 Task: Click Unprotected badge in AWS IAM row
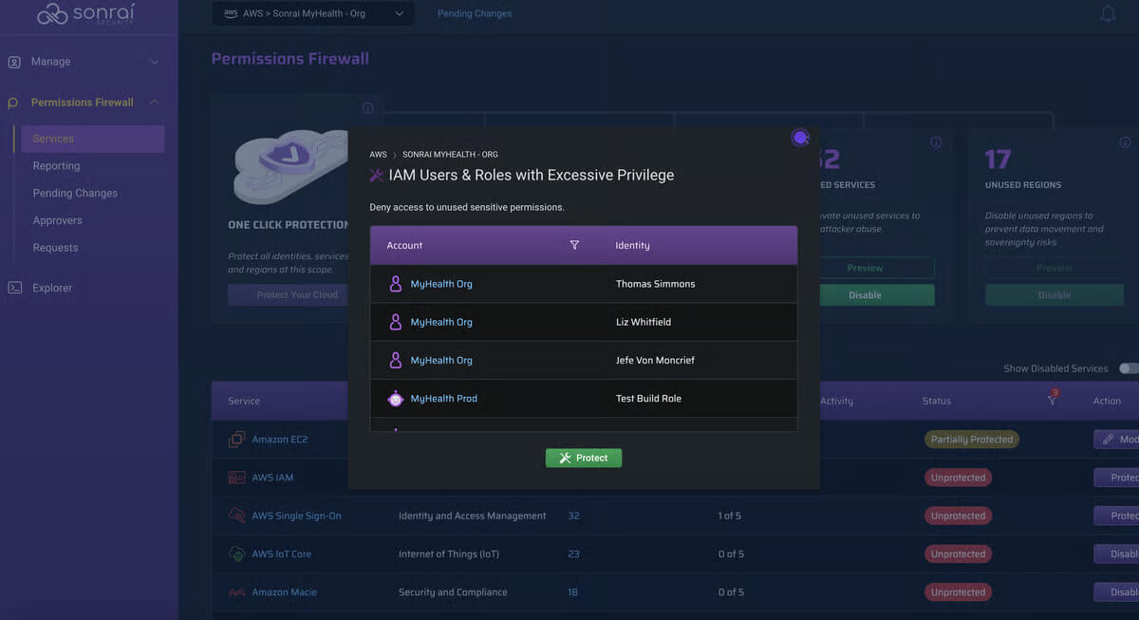[958, 478]
